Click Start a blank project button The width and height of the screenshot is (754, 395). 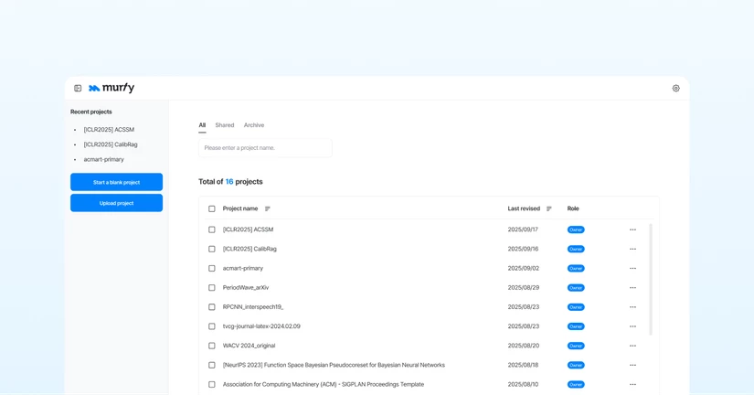point(116,182)
